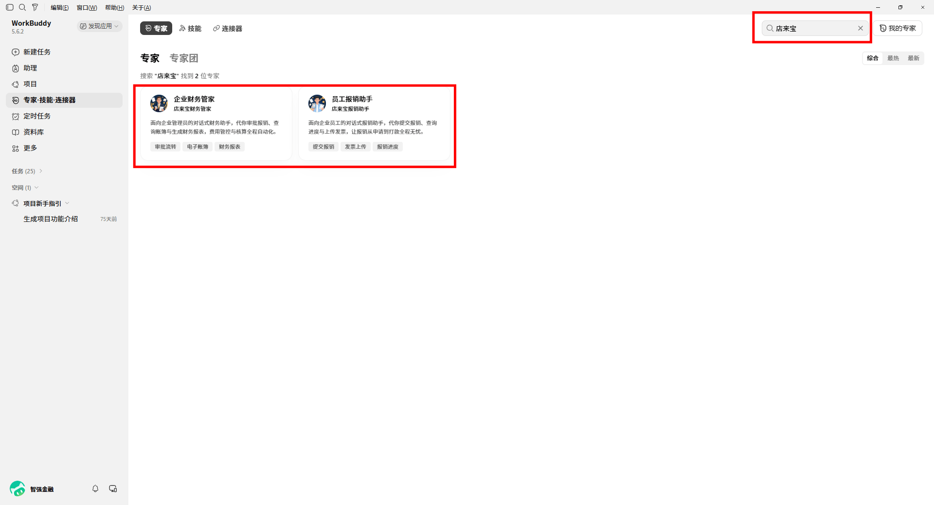This screenshot has height=505, width=934.
Task: Toggle sidebar panel icon at top left
Action: coord(9,7)
